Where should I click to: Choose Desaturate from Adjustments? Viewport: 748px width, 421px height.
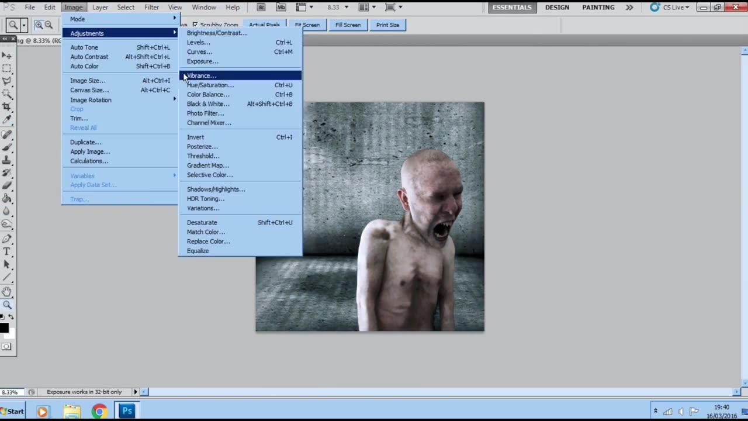240,222
